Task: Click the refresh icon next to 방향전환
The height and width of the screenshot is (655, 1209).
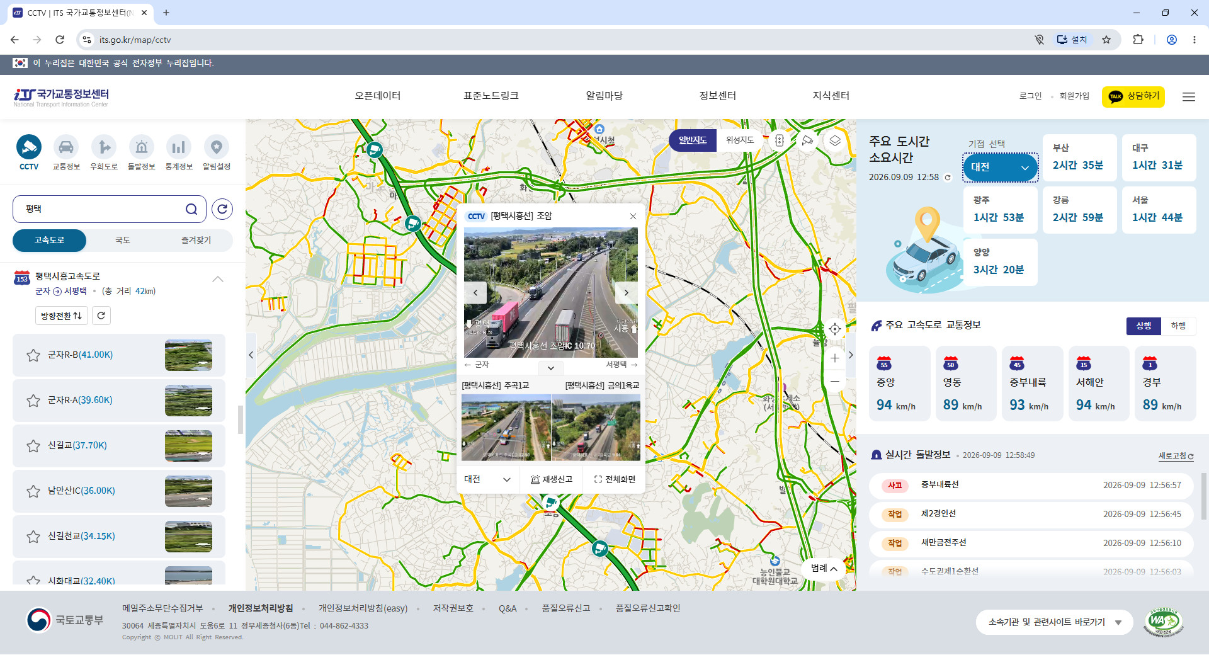Action: [x=101, y=316]
